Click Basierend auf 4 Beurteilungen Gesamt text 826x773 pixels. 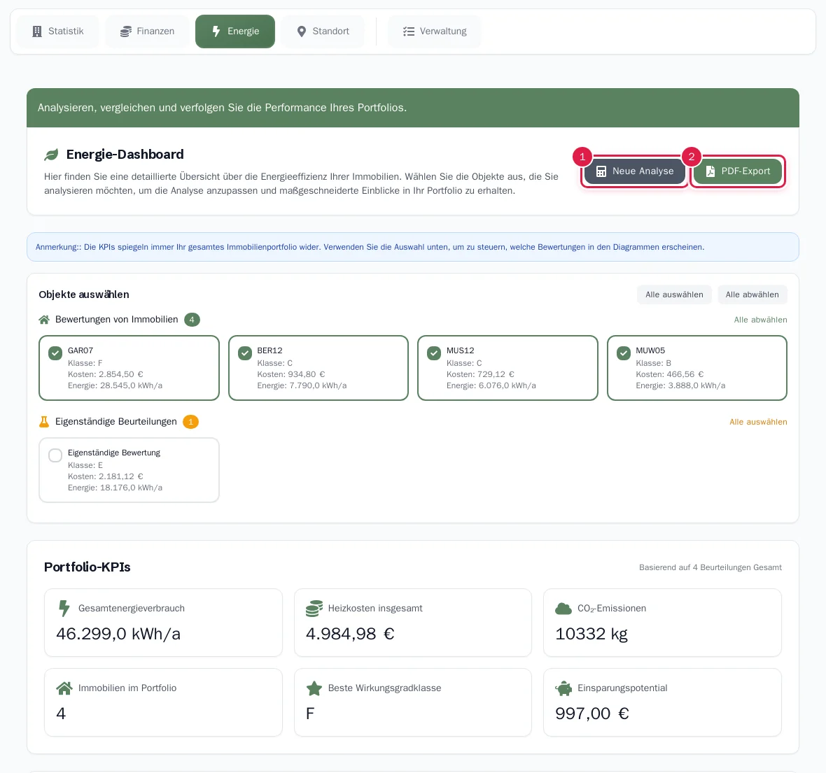pos(710,567)
